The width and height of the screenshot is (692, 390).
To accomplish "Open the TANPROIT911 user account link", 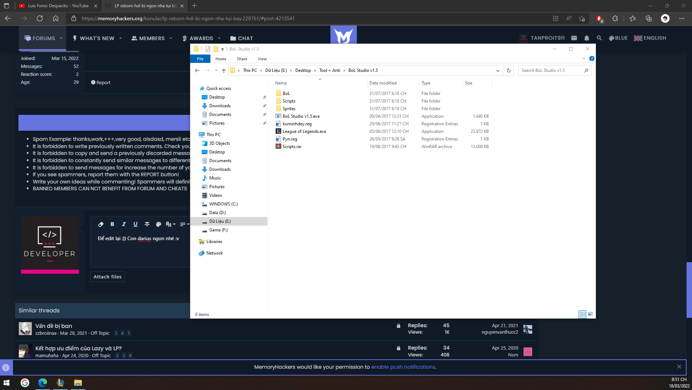I will pyautogui.click(x=542, y=38).
